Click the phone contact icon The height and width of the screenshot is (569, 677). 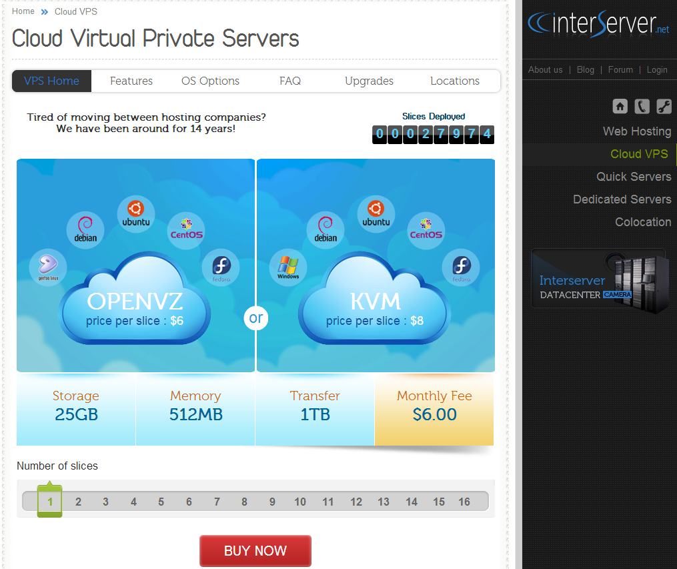642,106
